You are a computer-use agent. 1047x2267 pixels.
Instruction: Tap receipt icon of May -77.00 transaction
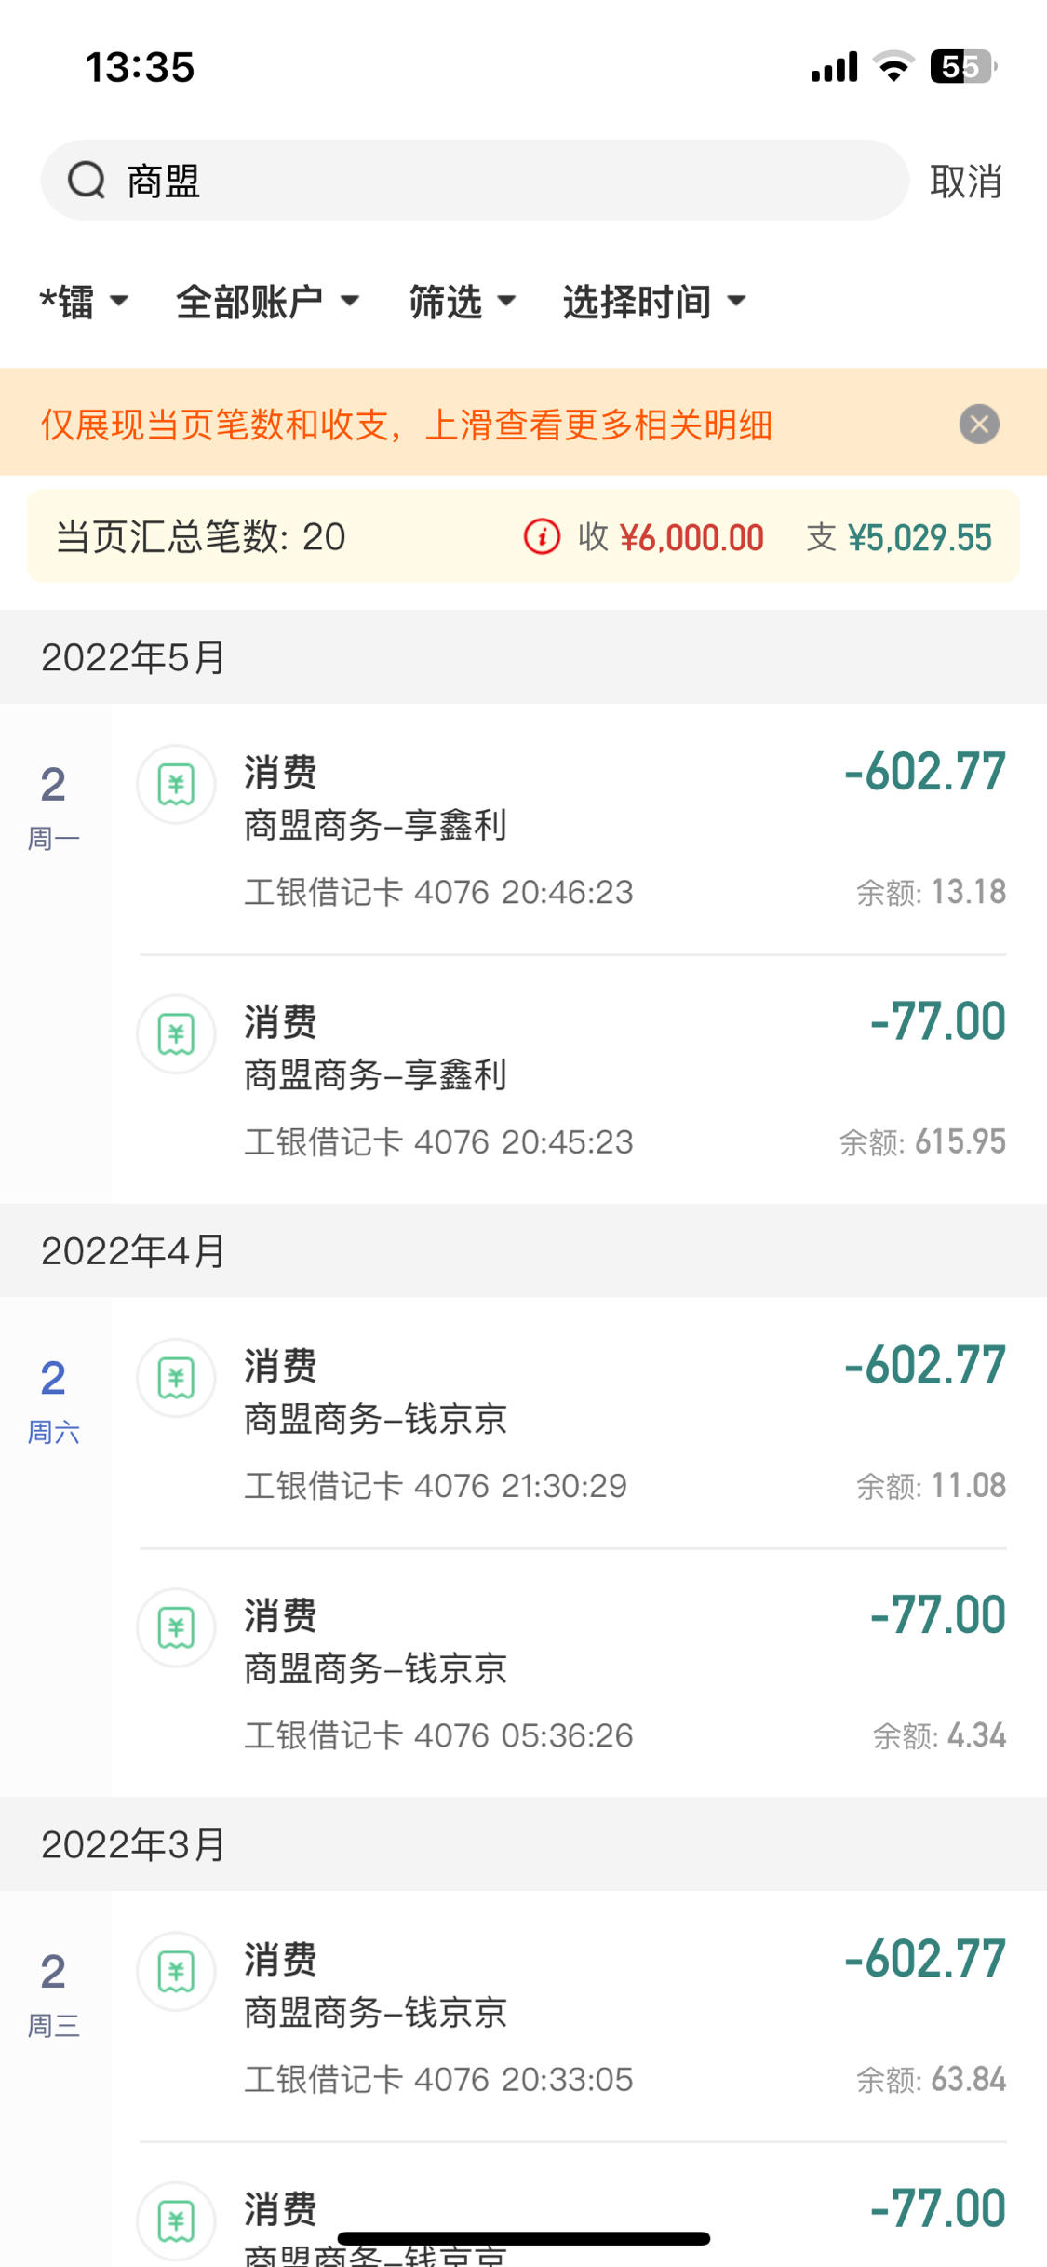[176, 1034]
